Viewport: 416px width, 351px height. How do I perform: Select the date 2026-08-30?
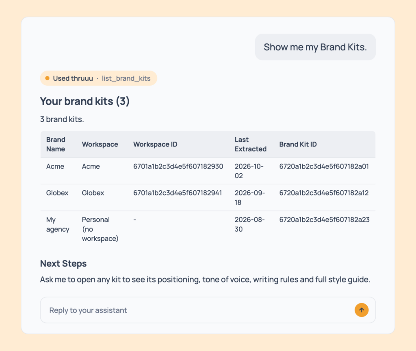coord(250,224)
